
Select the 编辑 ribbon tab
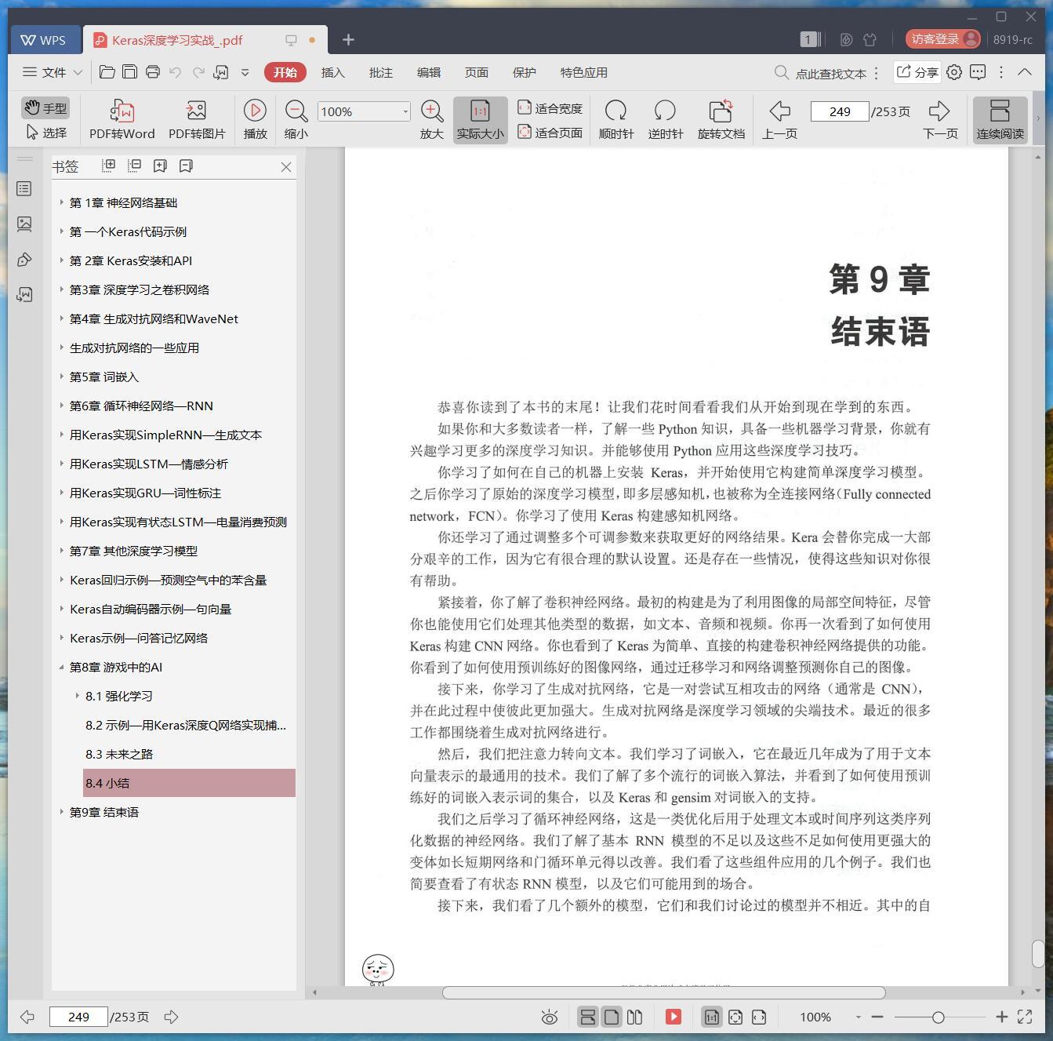[428, 72]
